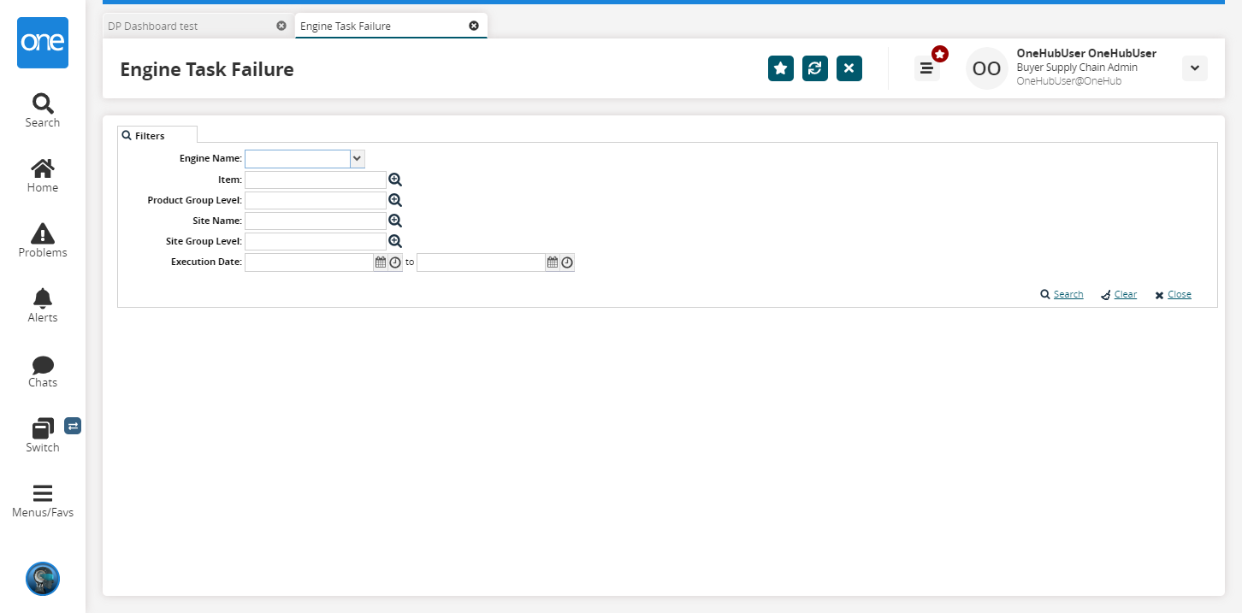
Task: Close the DP Dashboard test tab
Action: click(281, 26)
